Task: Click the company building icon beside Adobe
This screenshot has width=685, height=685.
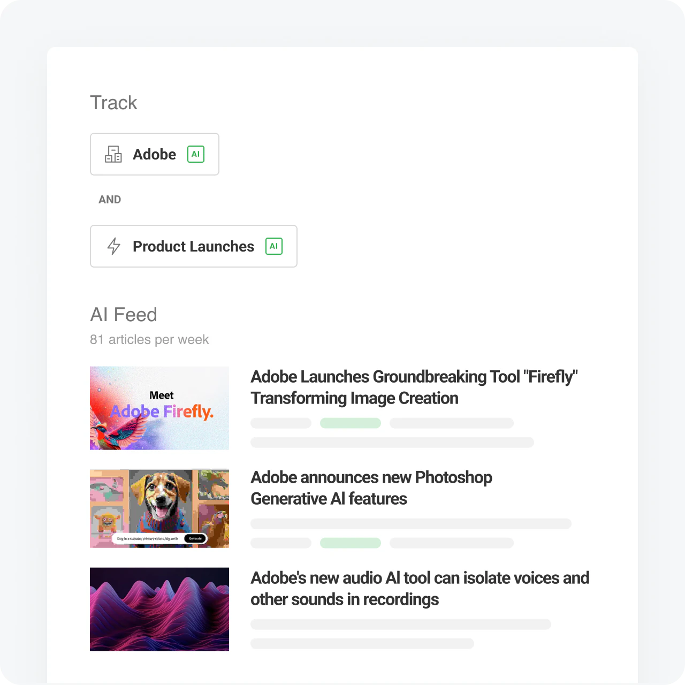Action: point(113,154)
